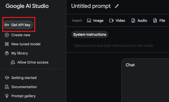Image resolution: width=169 pixels, height=102 pixels.
Task: Click the plus circle icon for Create new
Action: 7,35
